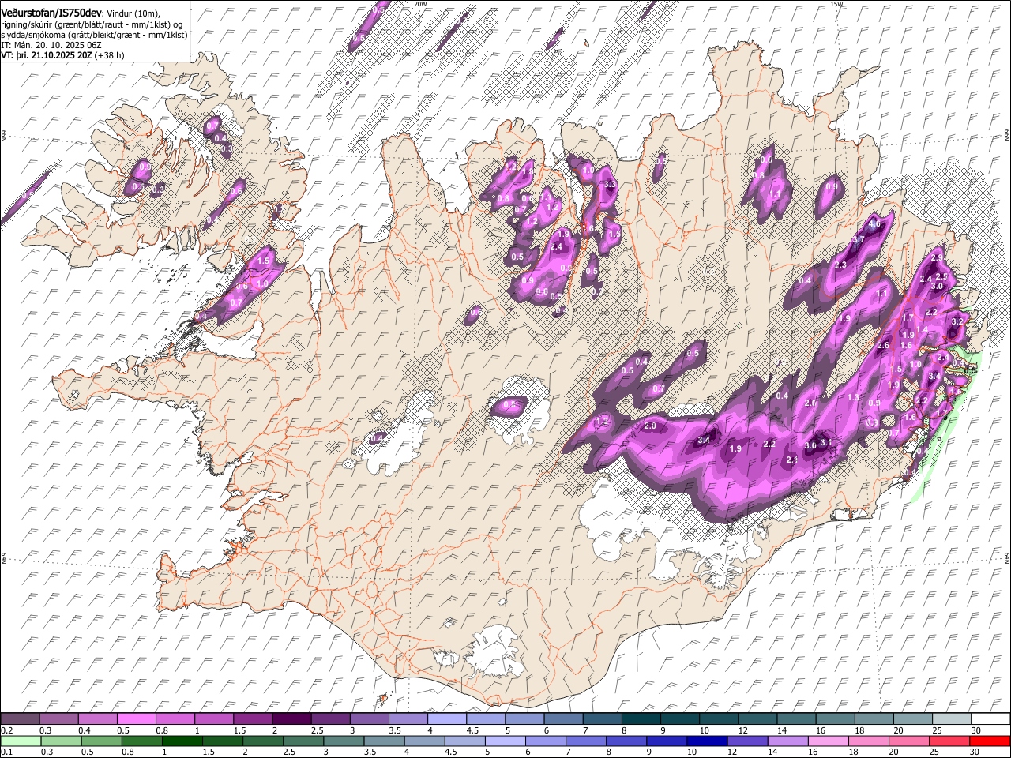This screenshot has height=758, width=1011.
Task: Click the darkest green 1 swatch in the bottom legend row
Action: [182, 741]
